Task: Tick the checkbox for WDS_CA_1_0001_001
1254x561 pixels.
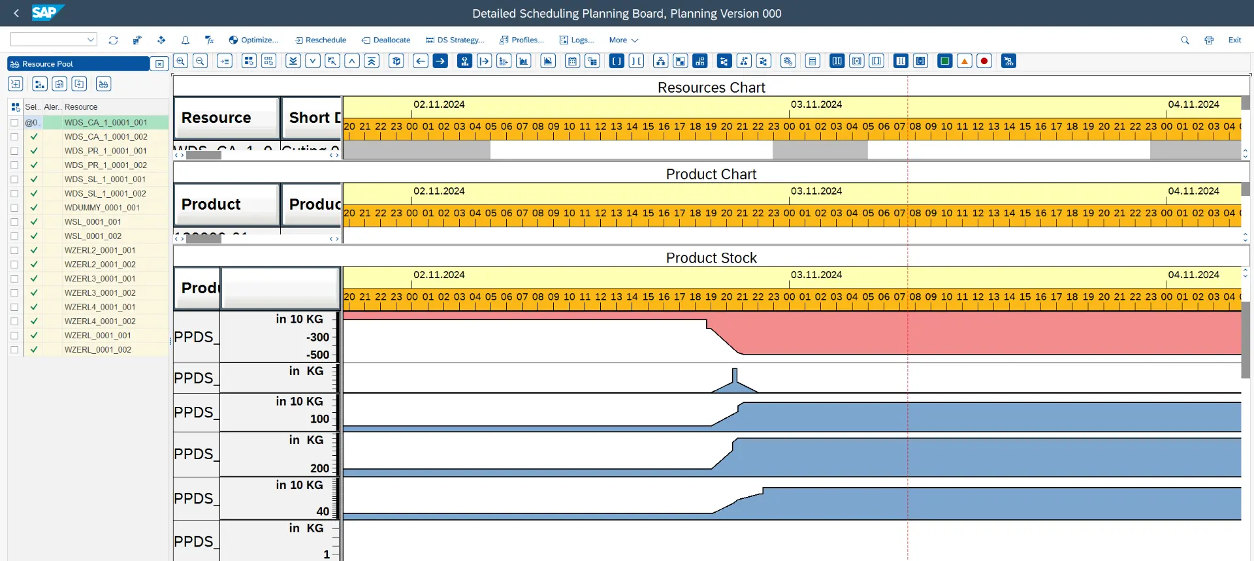Action: click(14, 122)
